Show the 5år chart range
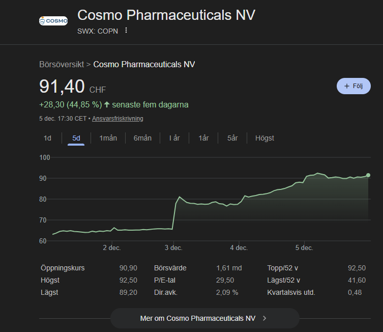The height and width of the screenshot is (332, 383). pos(232,138)
